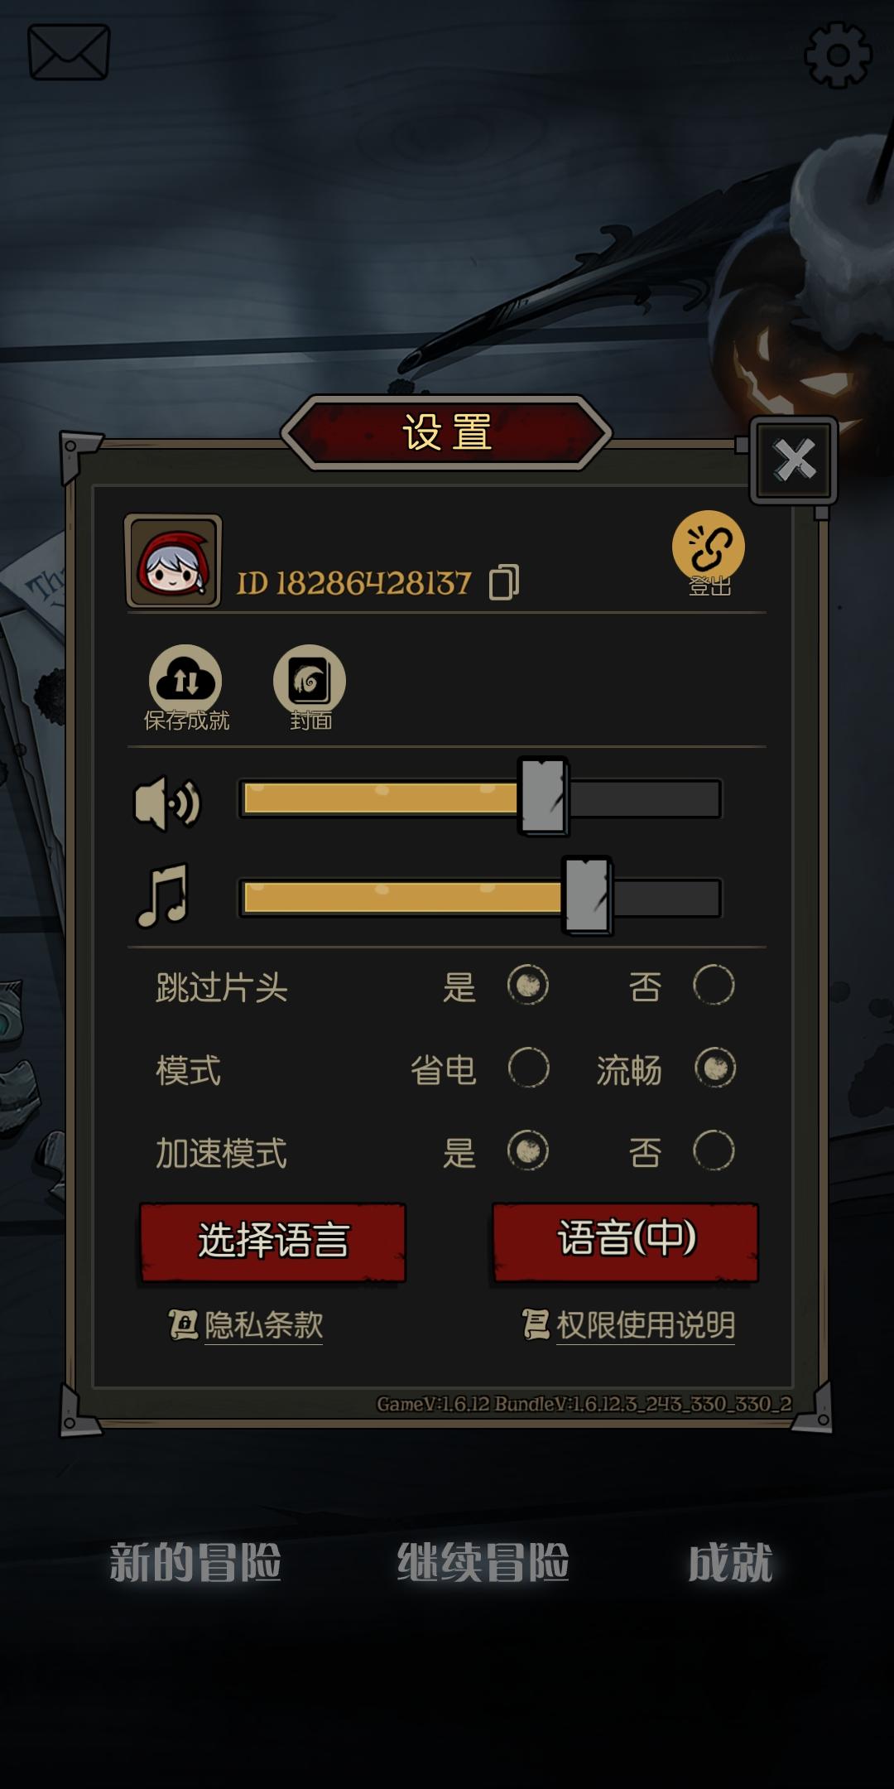Select 继续冒险 in main menu

tap(483, 1563)
